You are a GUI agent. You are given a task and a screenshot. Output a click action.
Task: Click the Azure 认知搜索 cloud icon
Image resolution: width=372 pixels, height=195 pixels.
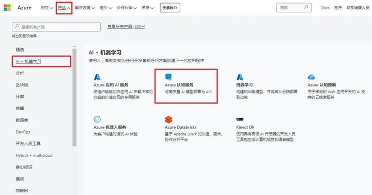coord(311,77)
